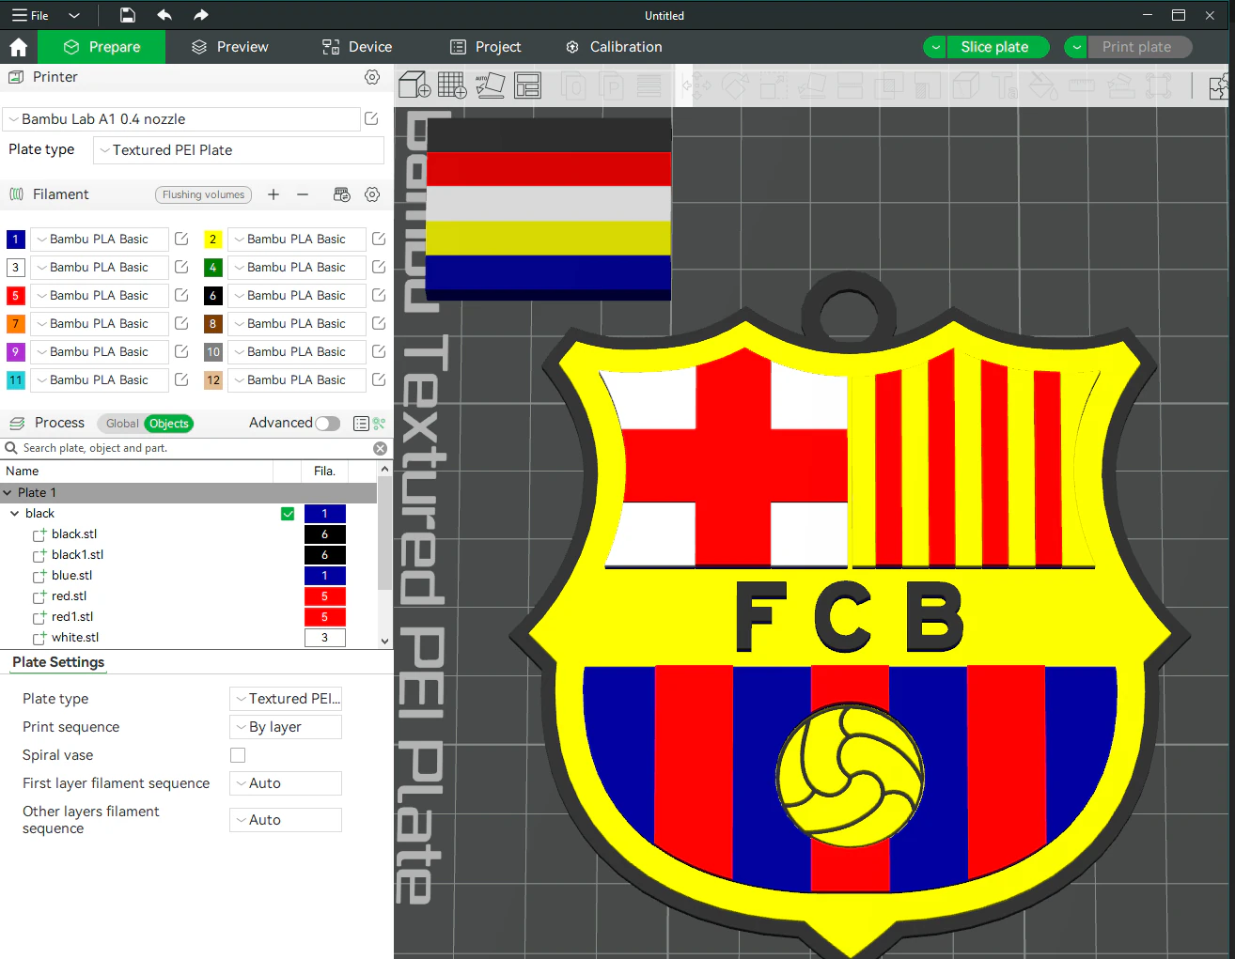Screen dimensions: 1235x959
Task: Edit preset of filament 2
Action: pos(379,240)
